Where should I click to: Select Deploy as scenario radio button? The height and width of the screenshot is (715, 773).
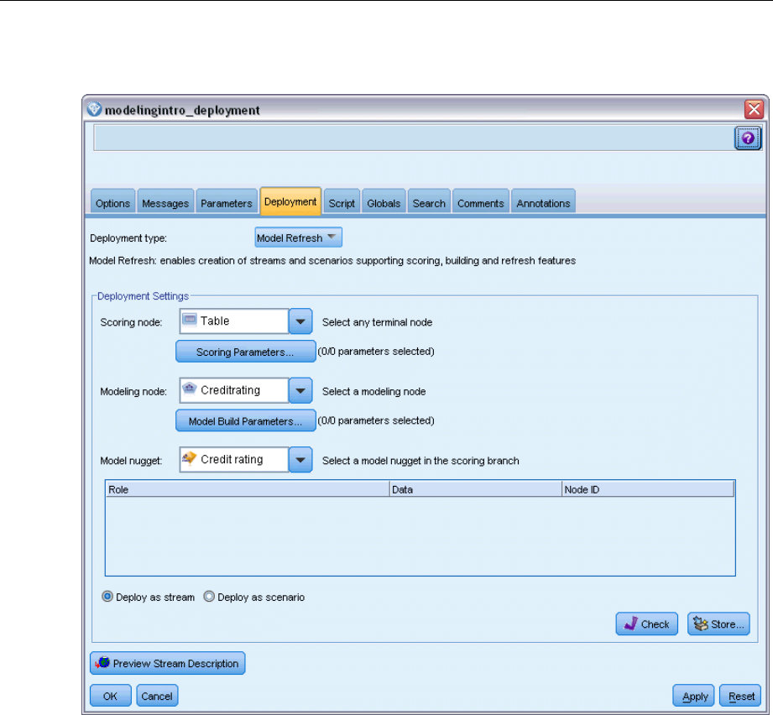(x=210, y=598)
